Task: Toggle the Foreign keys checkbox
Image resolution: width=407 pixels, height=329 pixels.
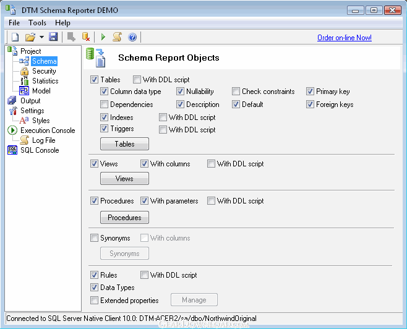Action: (310, 105)
